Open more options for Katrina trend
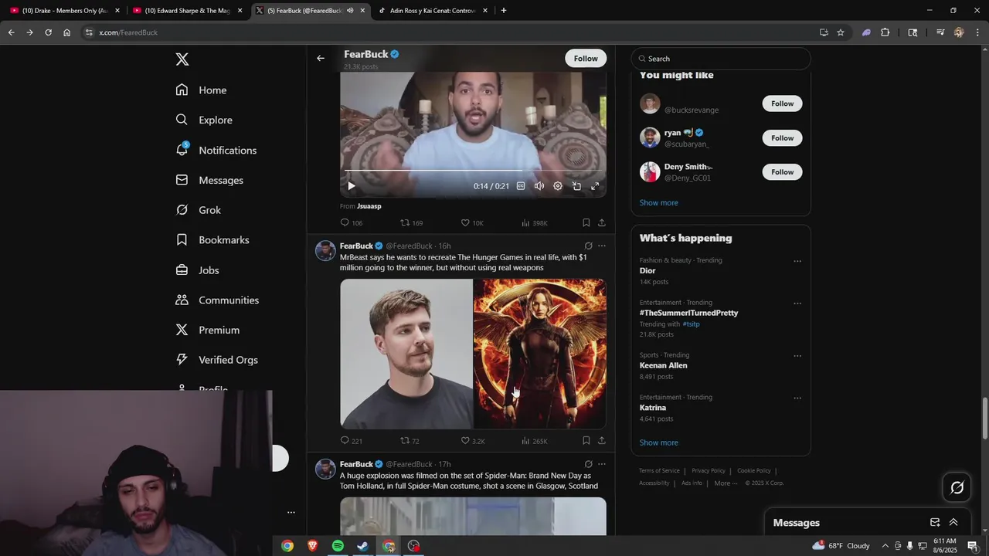The width and height of the screenshot is (989, 556). pos(797,398)
